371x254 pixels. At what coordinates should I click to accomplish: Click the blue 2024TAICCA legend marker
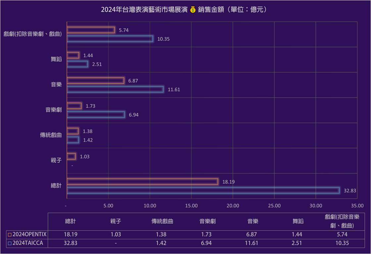click(10, 243)
